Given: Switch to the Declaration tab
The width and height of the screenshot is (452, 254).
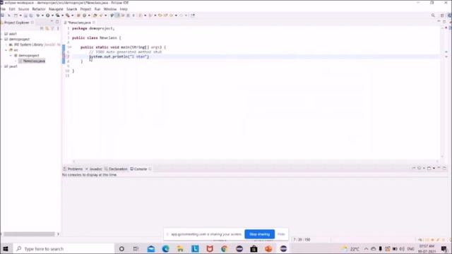Looking at the screenshot, I should 116,169.
